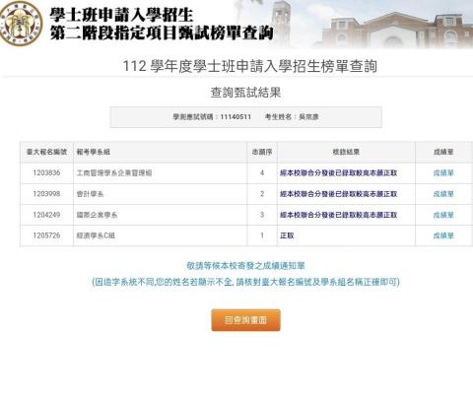Viewport: 473px width, 400px height.
Task: Click the 敬請等候本校寄發之成績通知單 notice
Action: (x=245, y=266)
